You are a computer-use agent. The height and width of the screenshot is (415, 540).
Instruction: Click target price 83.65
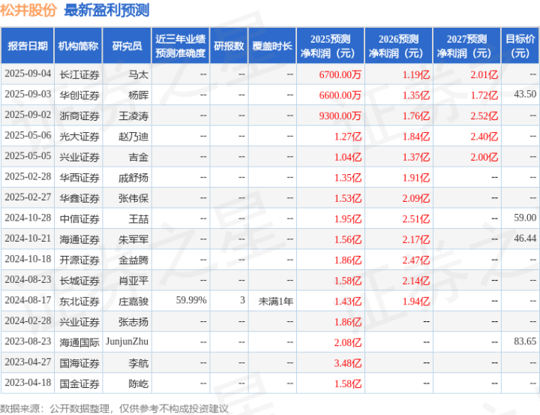tap(525, 341)
